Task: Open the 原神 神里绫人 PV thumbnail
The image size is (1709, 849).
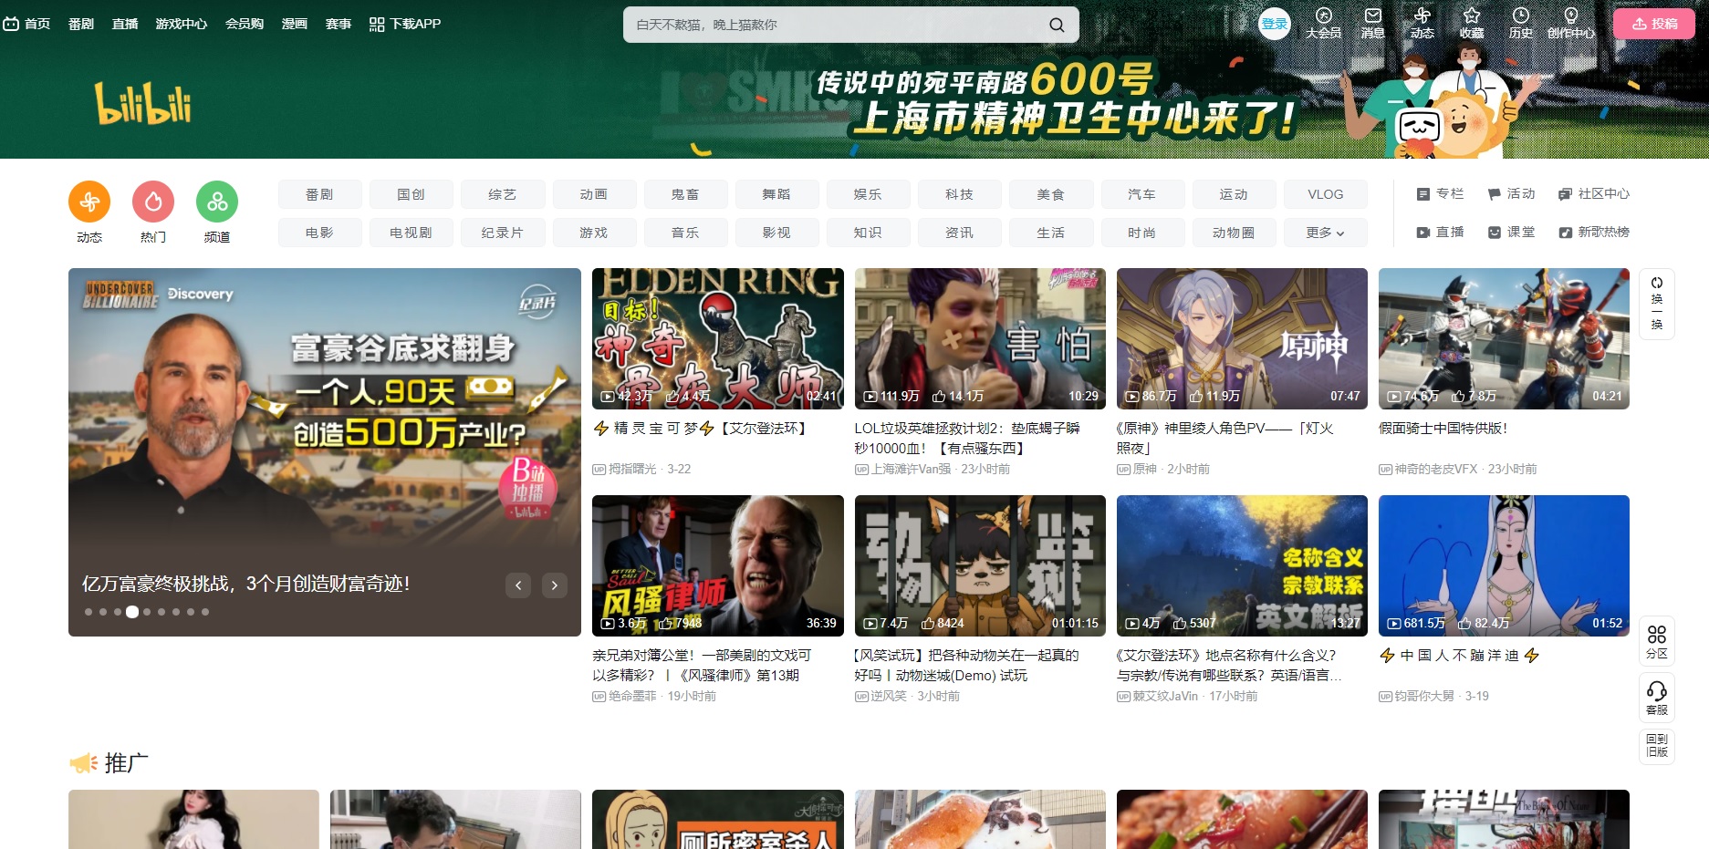Action: [x=1242, y=338]
